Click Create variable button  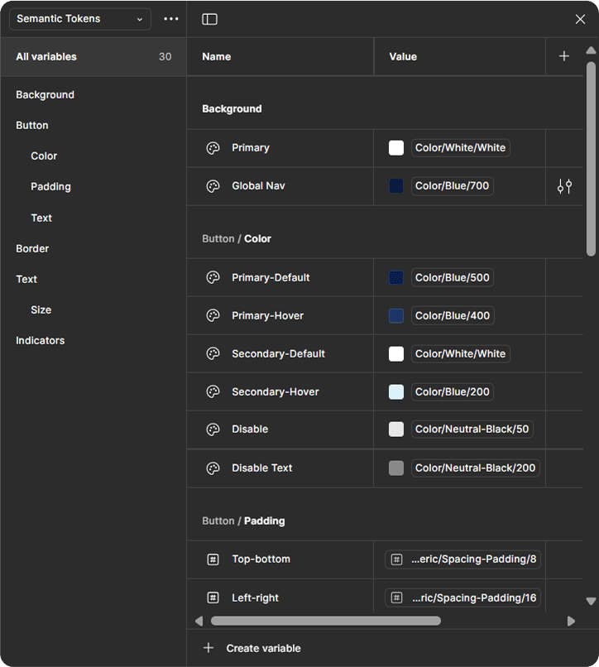click(x=252, y=648)
